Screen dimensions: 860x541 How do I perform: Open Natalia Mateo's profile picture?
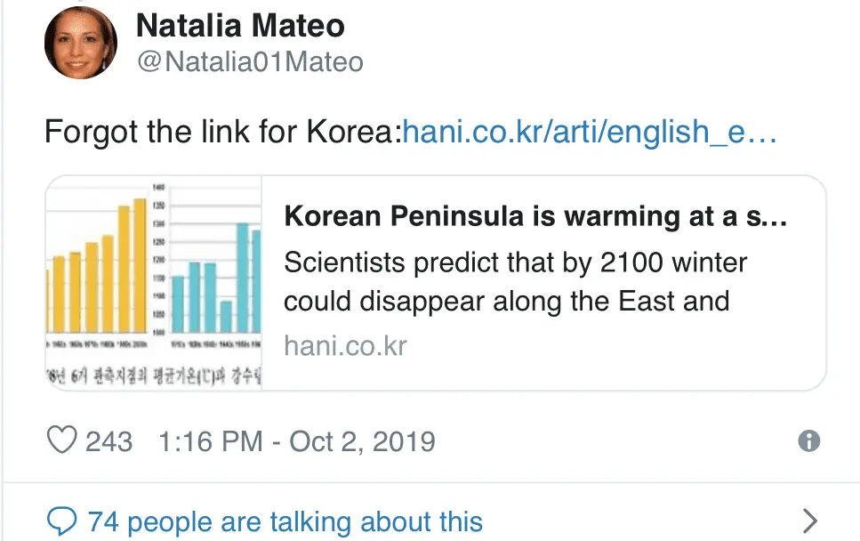point(80,43)
